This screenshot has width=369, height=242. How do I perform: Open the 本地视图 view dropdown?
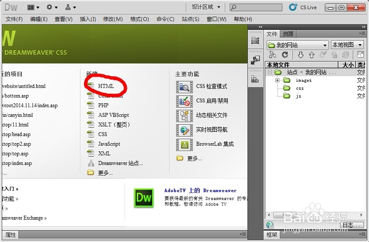coord(347,45)
